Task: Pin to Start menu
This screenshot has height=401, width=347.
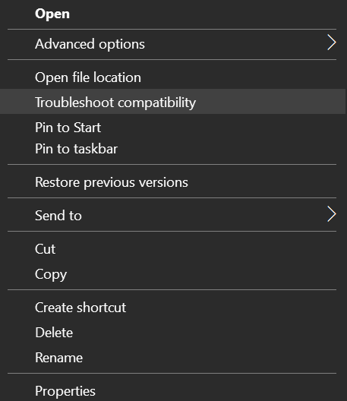Action: (x=173, y=127)
